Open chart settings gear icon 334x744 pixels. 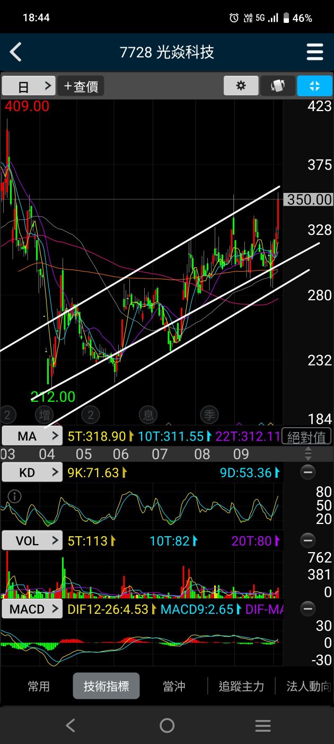[x=241, y=86]
